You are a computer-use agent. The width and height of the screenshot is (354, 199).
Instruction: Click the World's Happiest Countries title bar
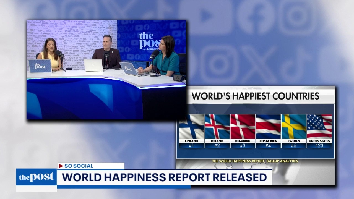coord(255,96)
